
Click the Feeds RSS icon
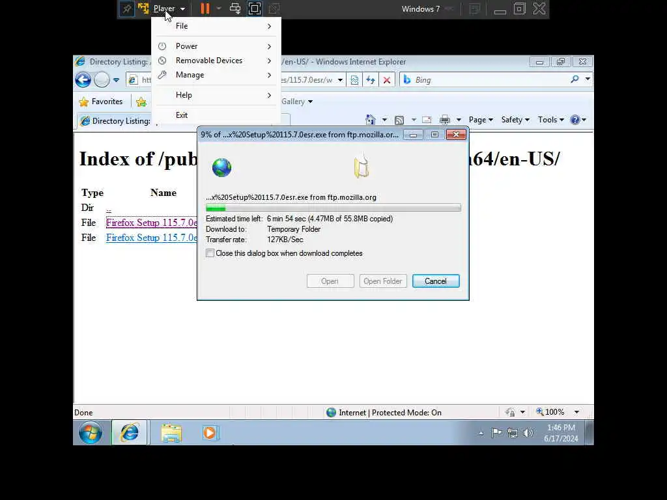pyautogui.click(x=399, y=120)
